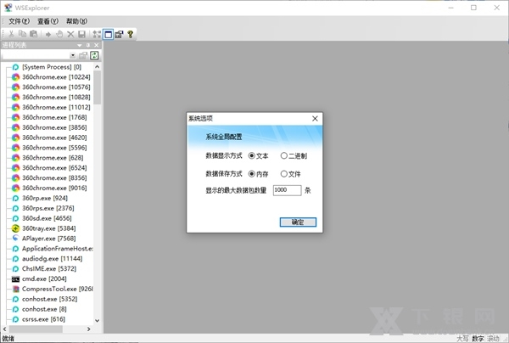Click the X delete toolbar icon
509x343 pixels.
[x=70, y=34]
